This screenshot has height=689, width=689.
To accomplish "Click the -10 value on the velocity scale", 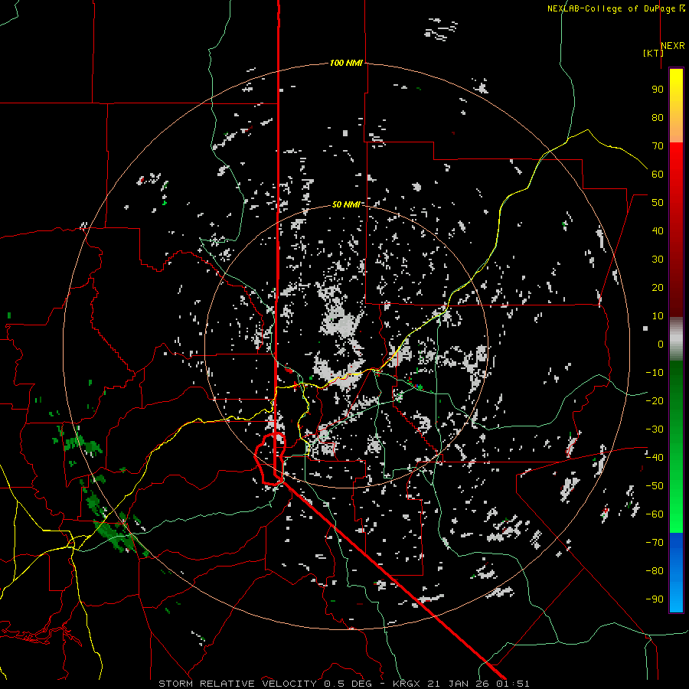I will point(655,373).
